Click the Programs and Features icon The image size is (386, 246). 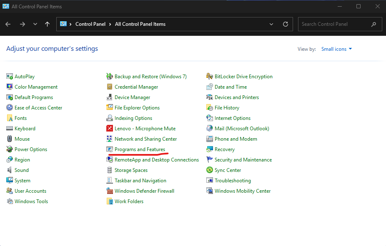[110, 149]
